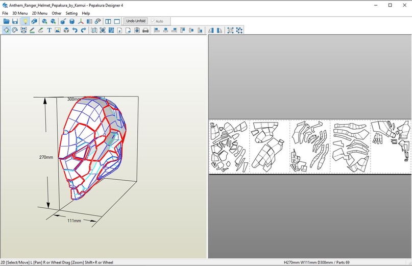Open the File menu
Viewport: 412px width, 266px height.
(5, 13)
